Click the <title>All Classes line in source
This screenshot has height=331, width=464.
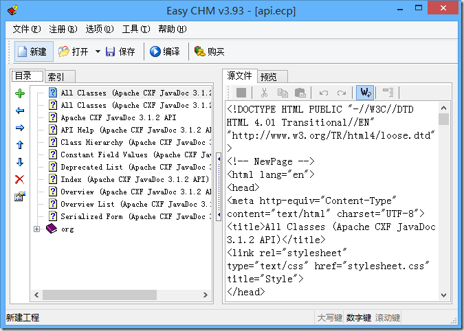pos(331,227)
